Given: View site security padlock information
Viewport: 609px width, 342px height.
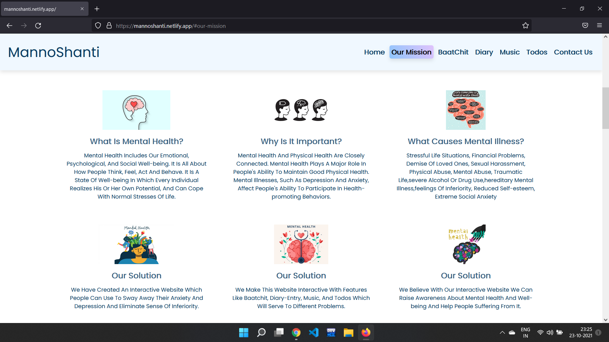Looking at the screenshot, I should [109, 26].
